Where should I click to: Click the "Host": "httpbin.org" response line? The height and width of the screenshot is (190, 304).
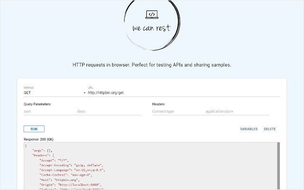59,180
